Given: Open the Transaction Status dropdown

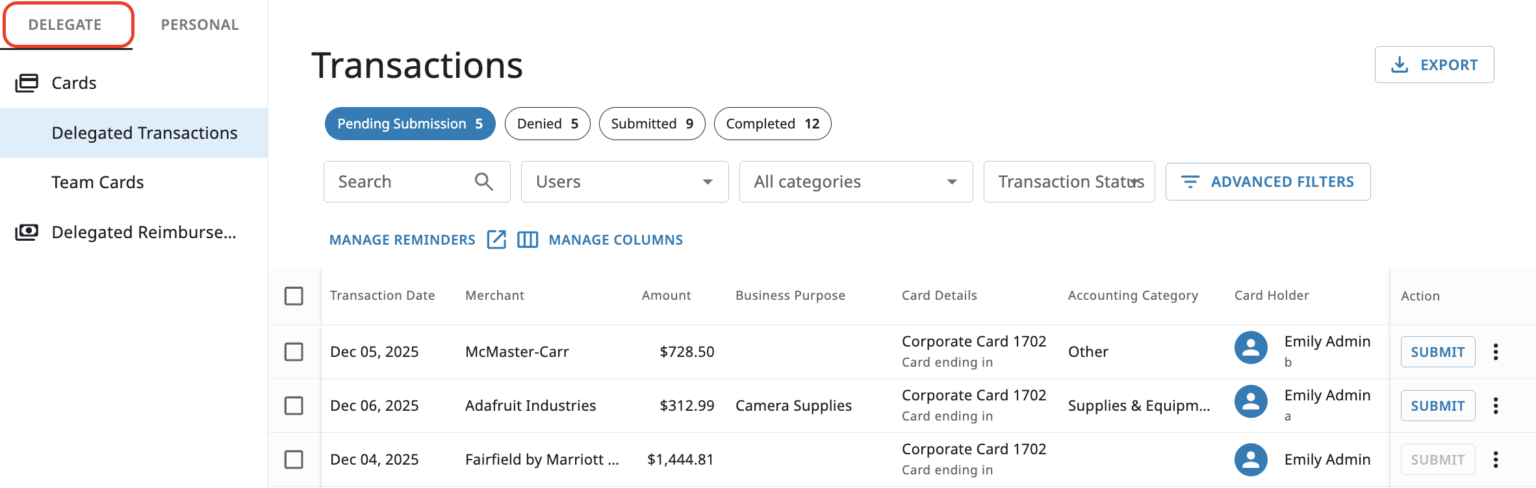Looking at the screenshot, I should tap(1069, 182).
